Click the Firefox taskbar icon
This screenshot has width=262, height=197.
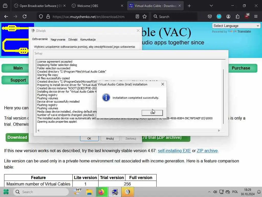coord(102,192)
